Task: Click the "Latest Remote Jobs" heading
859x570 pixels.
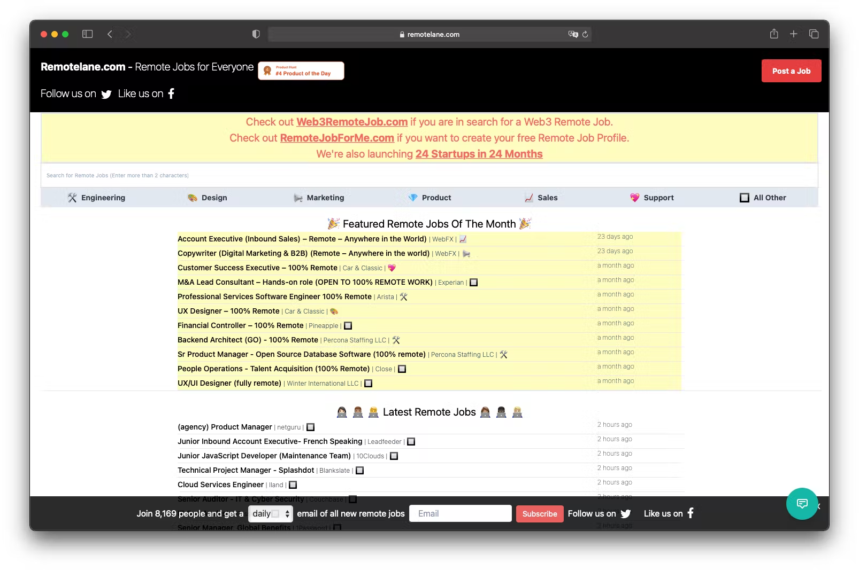Action: (x=429, y=412)
